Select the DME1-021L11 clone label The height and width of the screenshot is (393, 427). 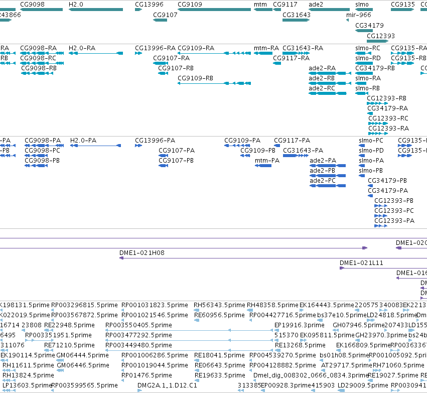pos(361,263)
